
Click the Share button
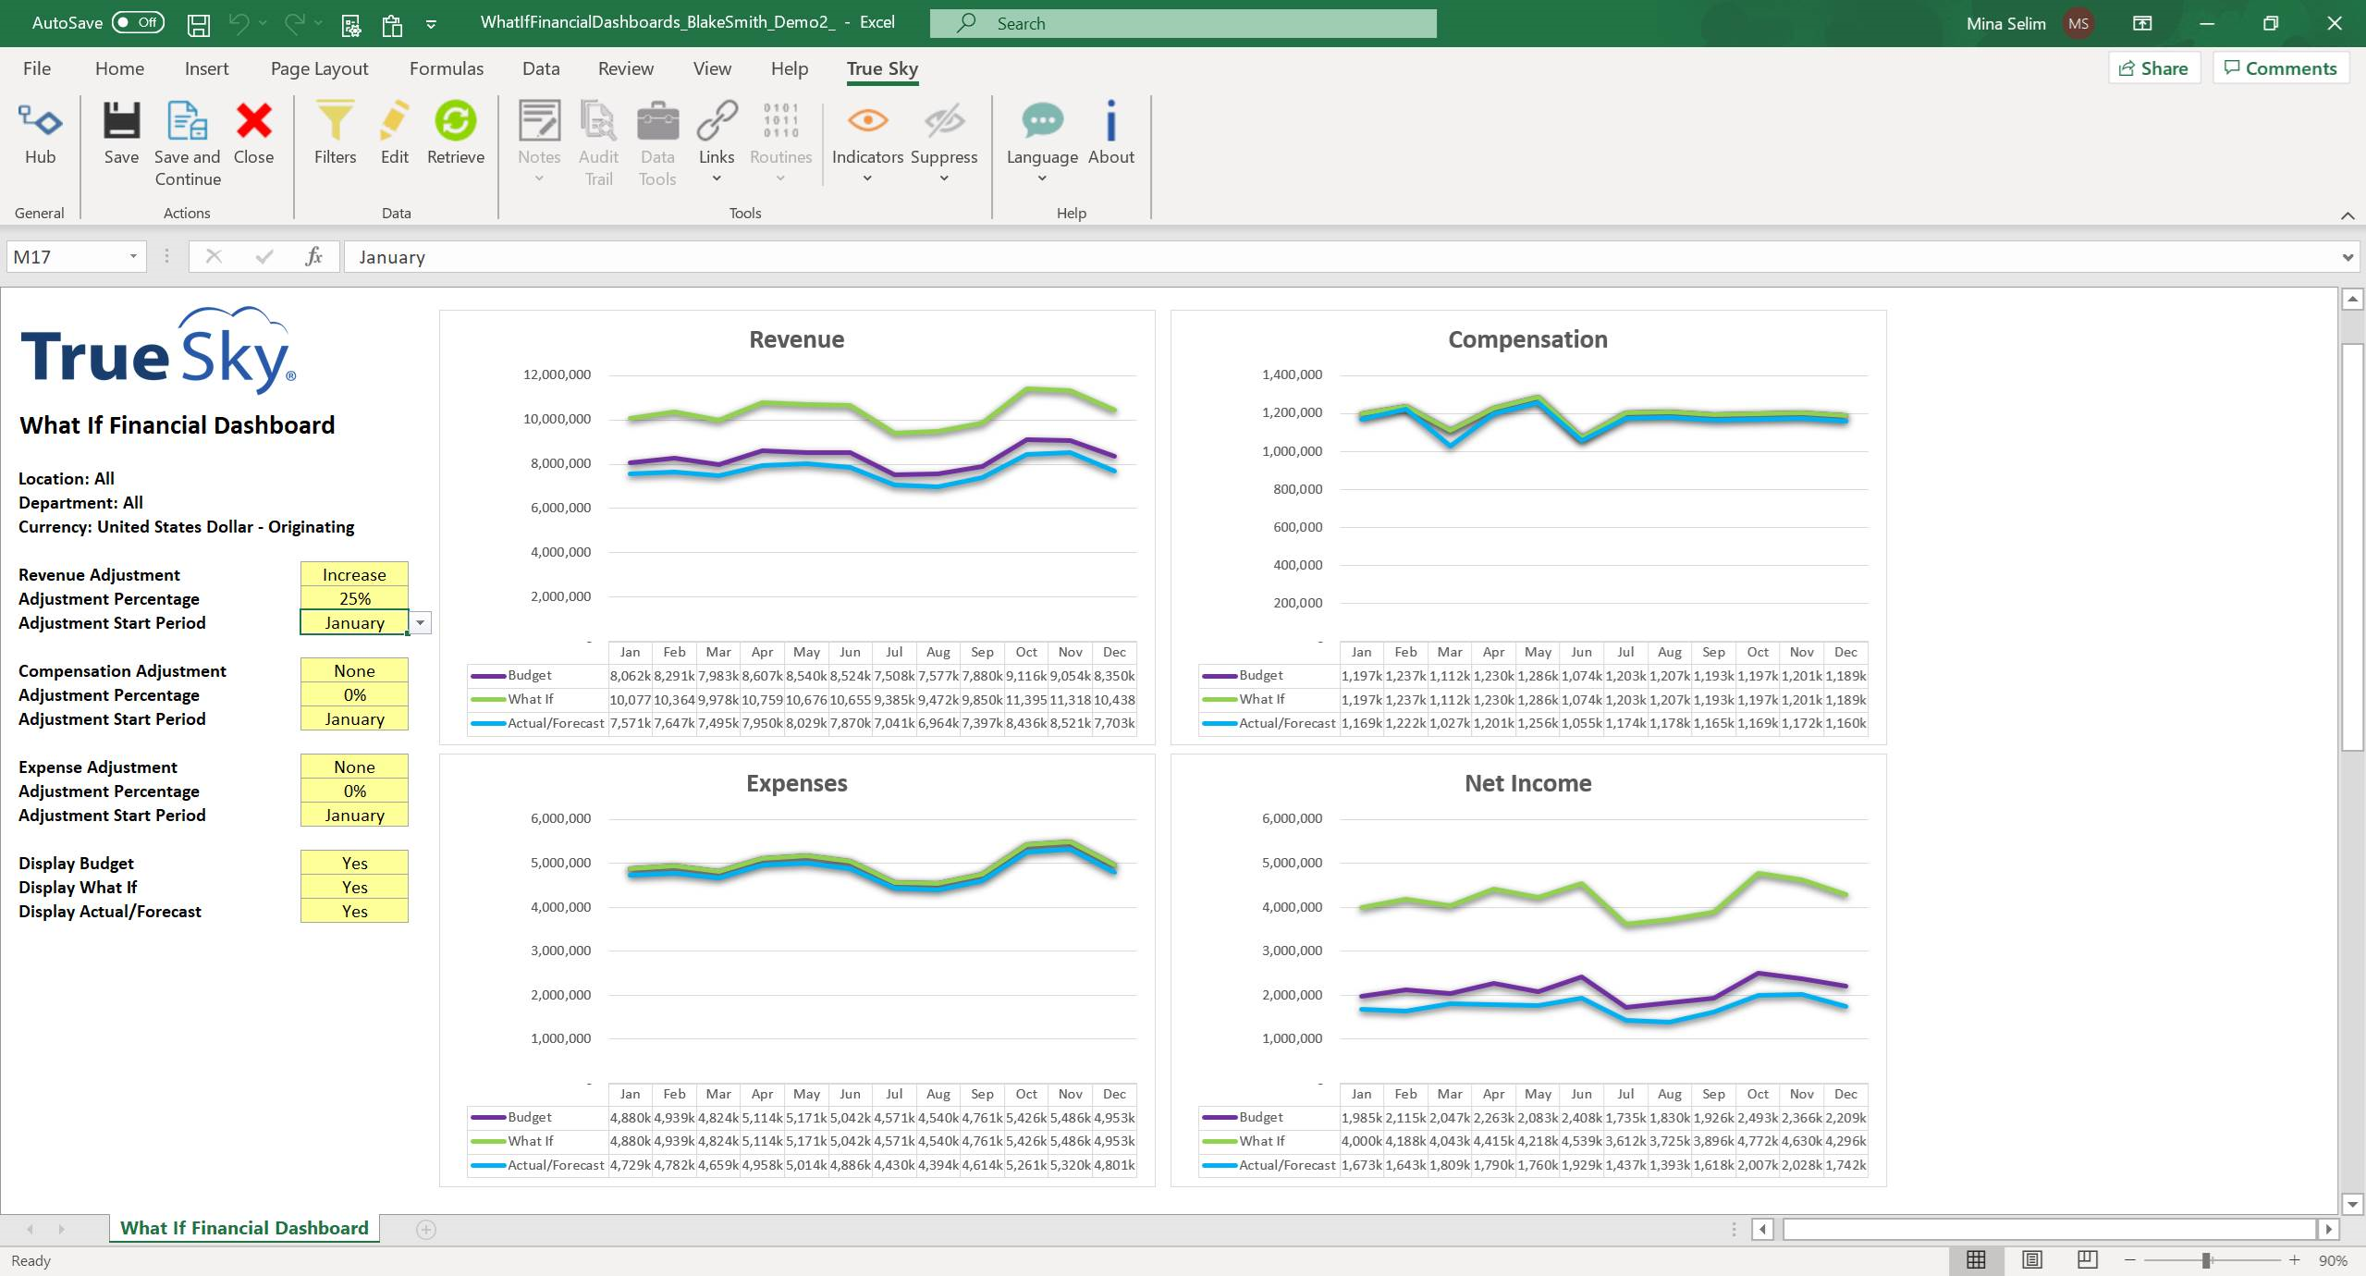(2153, 68)
